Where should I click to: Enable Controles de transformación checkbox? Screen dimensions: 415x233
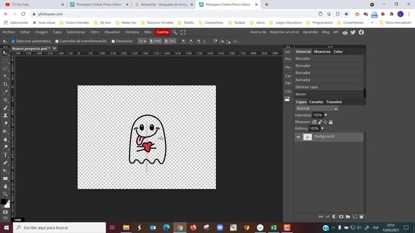tap(57, 41)
